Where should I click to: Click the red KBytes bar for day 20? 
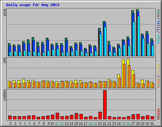tap(100, 116)
